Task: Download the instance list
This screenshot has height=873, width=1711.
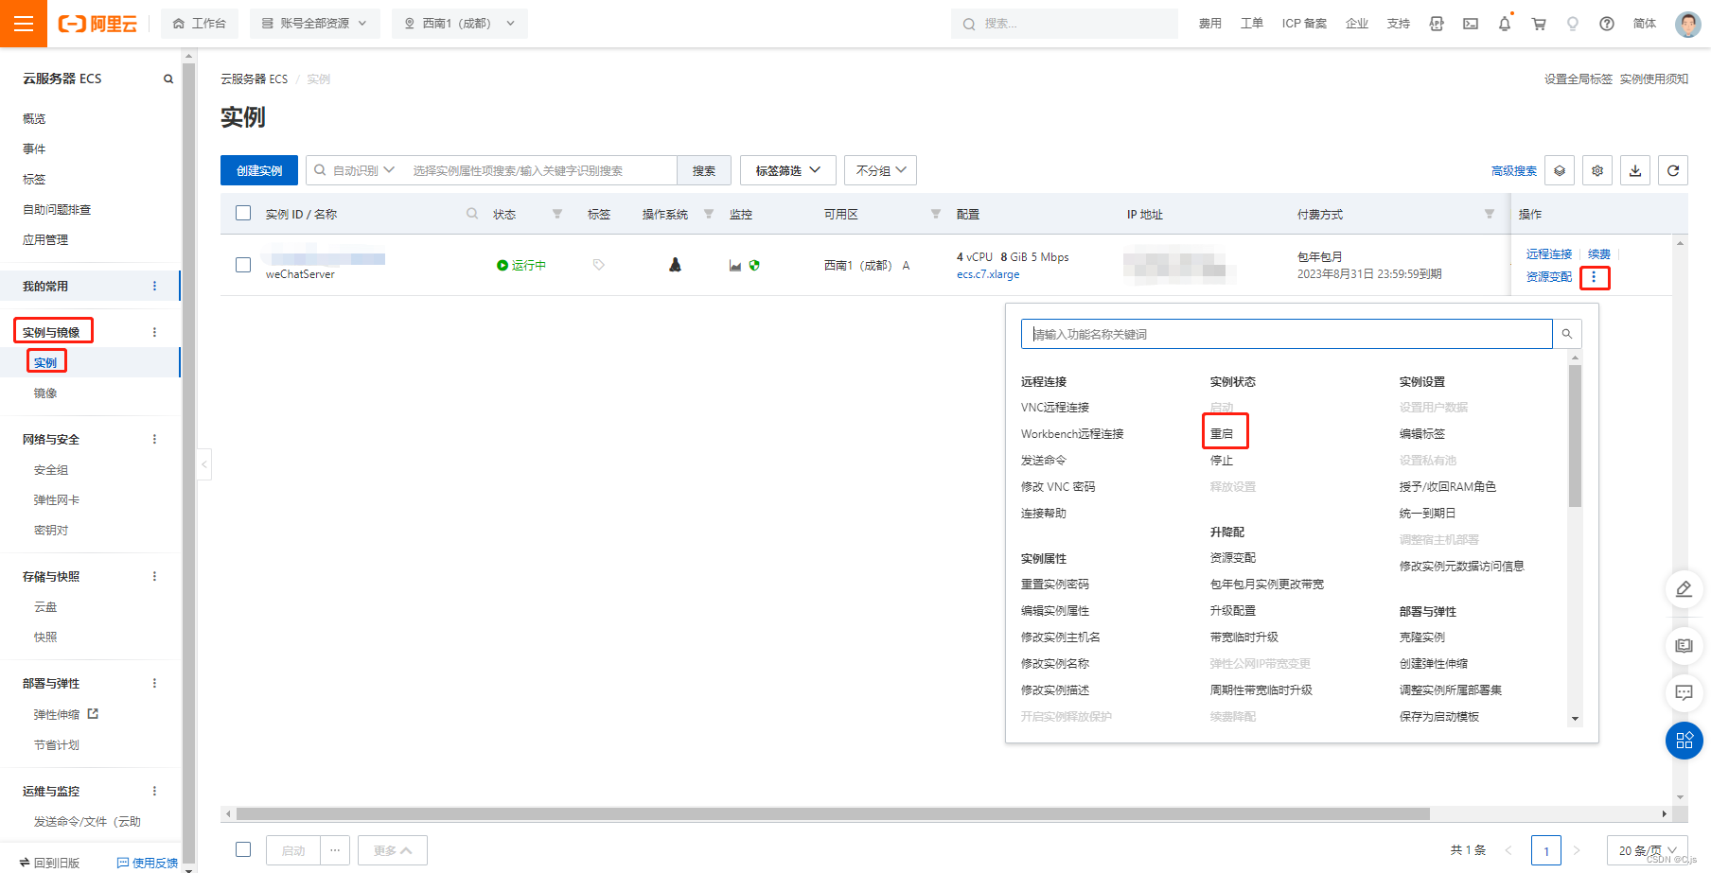Action: (x=1634, y=170)
